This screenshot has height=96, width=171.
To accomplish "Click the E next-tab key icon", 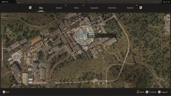I will tap(141, 8).
